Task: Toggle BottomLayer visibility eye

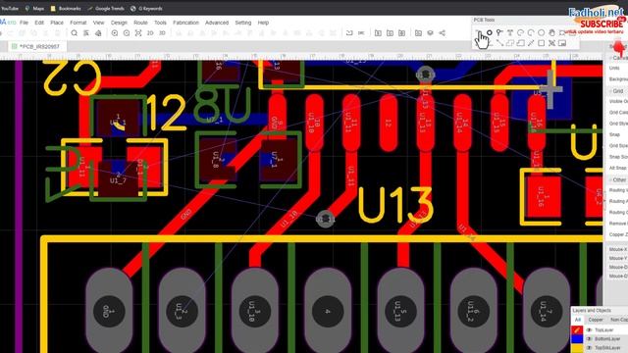Action: click(x=589, y=339)
